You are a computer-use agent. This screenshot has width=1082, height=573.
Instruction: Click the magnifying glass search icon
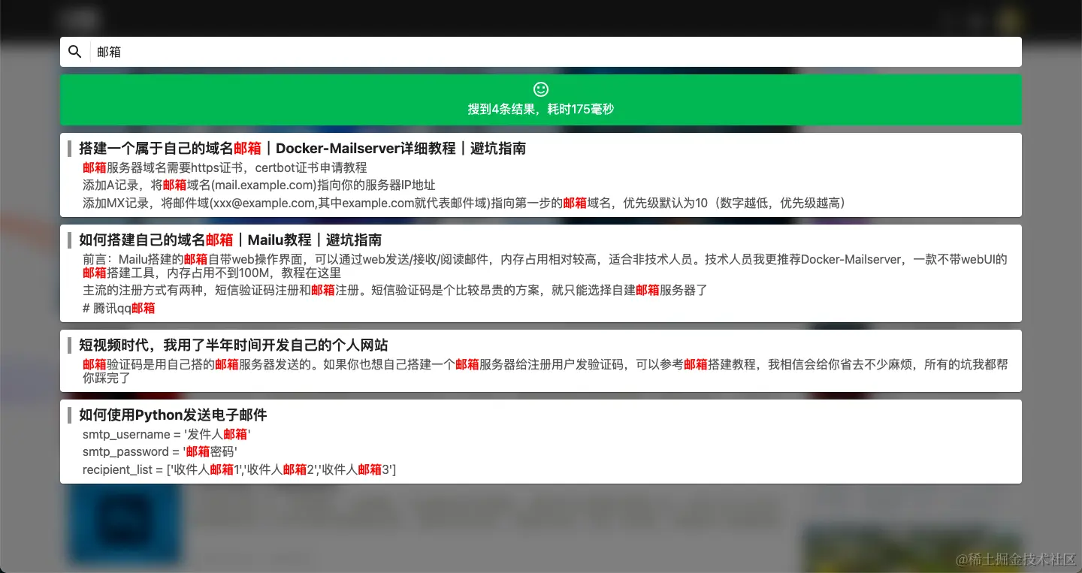tap(74, 51)
